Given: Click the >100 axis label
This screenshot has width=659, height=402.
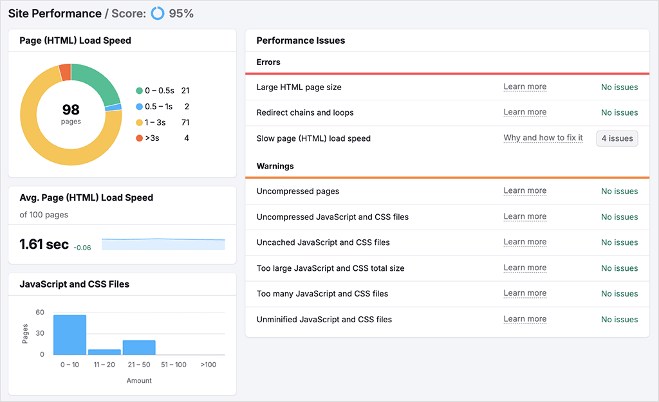Looking at the screenshot, I should point(209,365).
